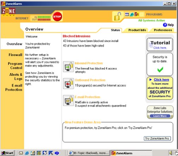Click the Inbound Protection heading

[89, 63]
